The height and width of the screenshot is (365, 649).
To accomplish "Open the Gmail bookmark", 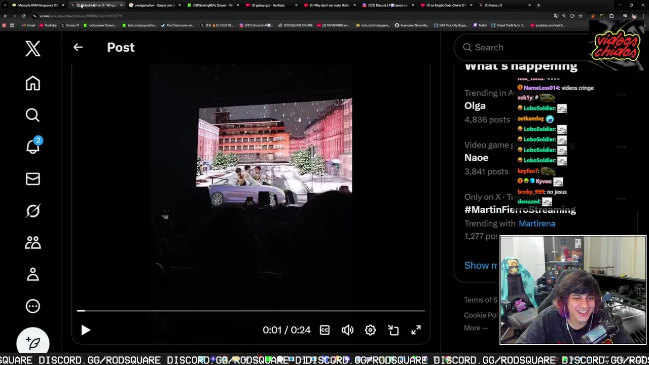I will tap(28, 25).
